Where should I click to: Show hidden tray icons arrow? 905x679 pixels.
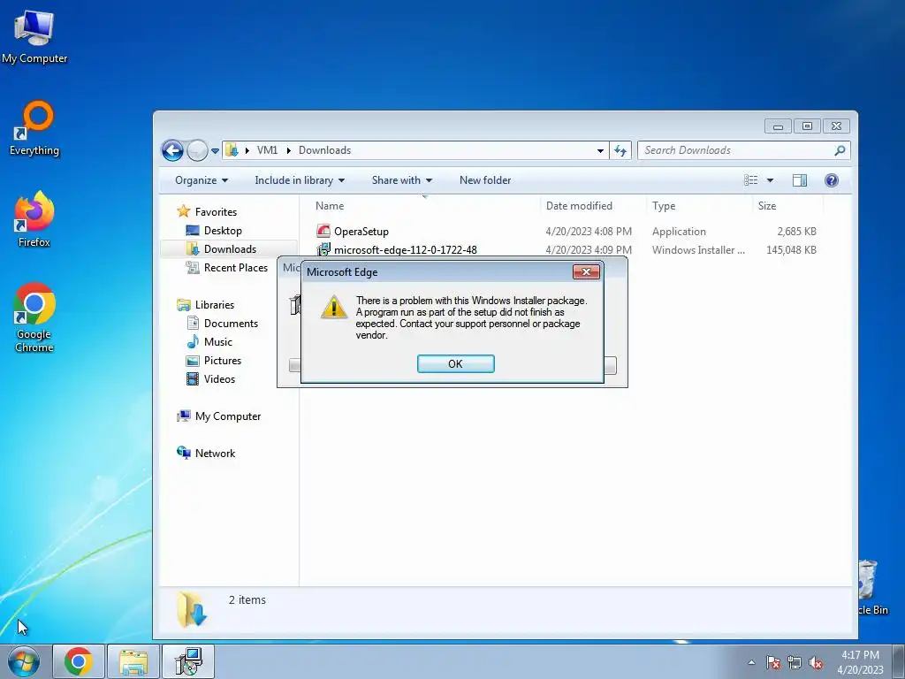(751, 662)
